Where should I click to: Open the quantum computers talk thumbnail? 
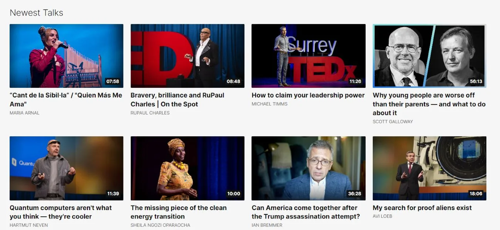pos(66,168)
